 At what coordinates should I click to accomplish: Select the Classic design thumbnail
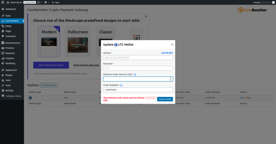[x=106, y=41]
